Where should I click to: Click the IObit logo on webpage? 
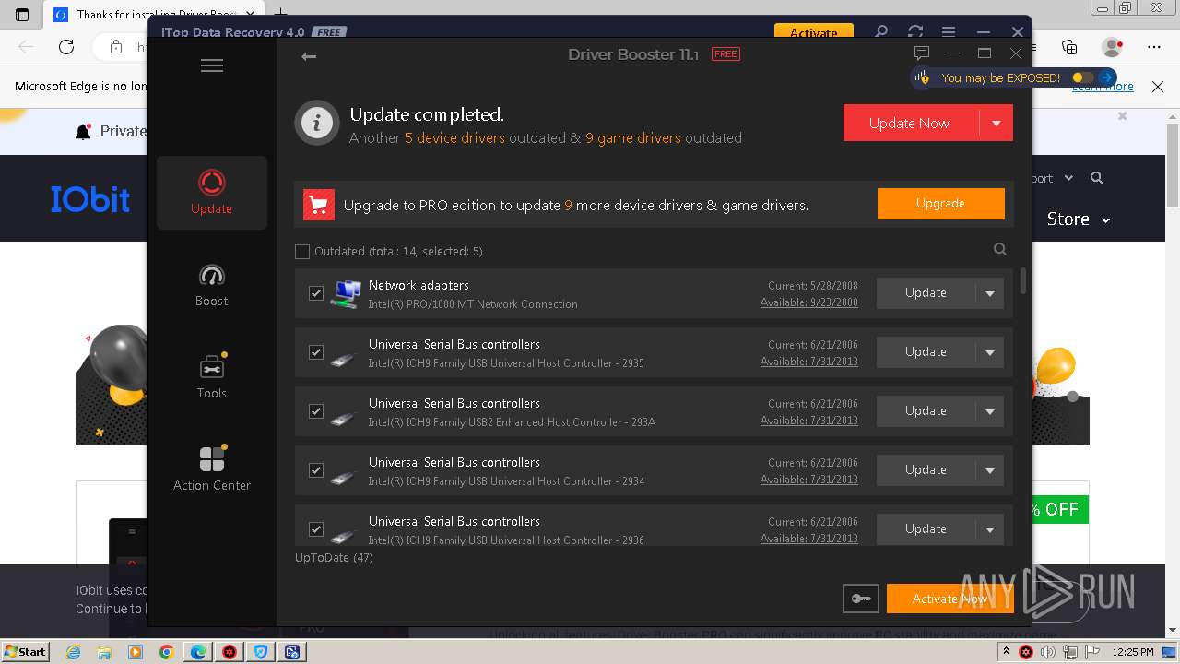(x=90, y=199)
